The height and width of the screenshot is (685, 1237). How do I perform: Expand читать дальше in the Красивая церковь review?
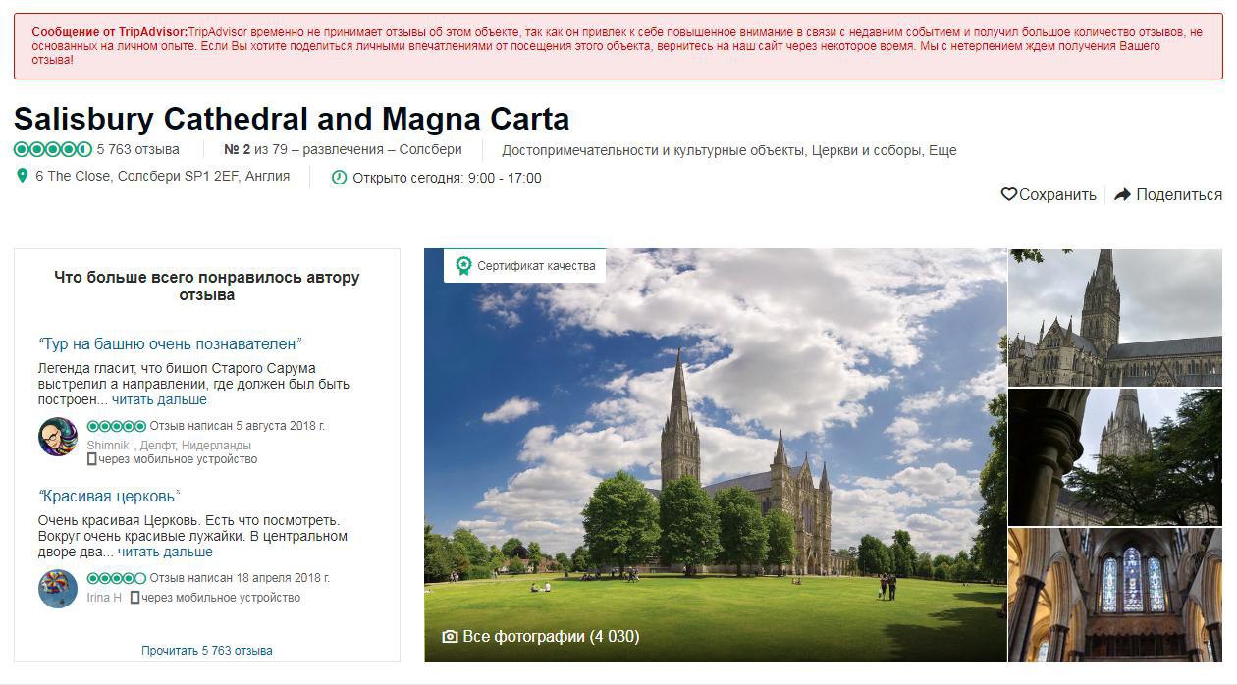[x=165, y=552]
